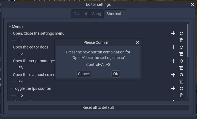Delete the F4 shortcut binding
Screen dimensions: 197x119
coord(181,82)
